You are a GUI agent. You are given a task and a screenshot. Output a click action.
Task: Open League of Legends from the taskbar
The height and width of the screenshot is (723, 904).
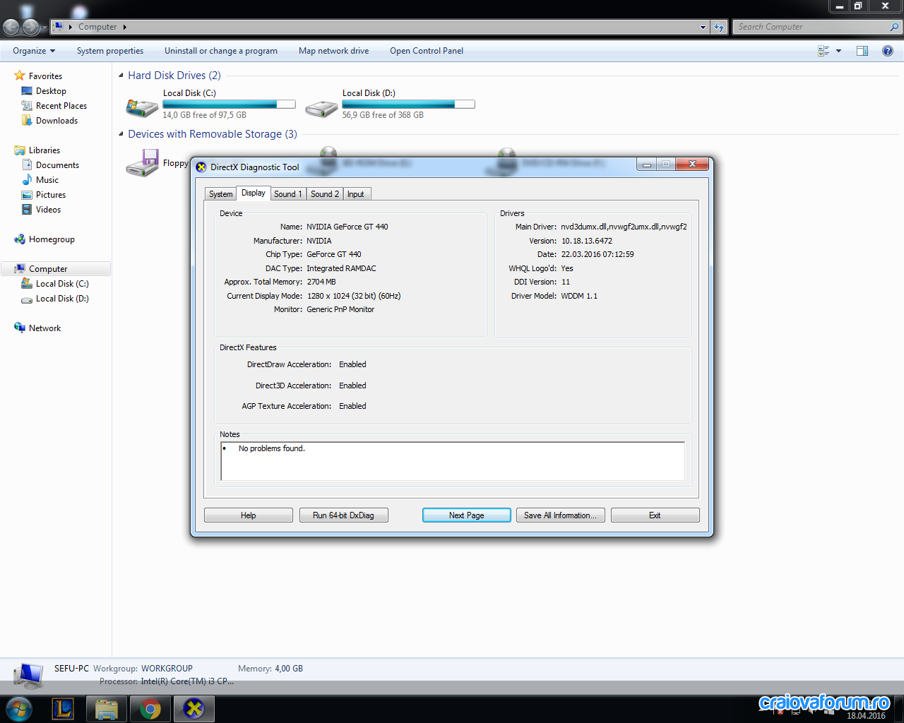[x=63, y=709]
